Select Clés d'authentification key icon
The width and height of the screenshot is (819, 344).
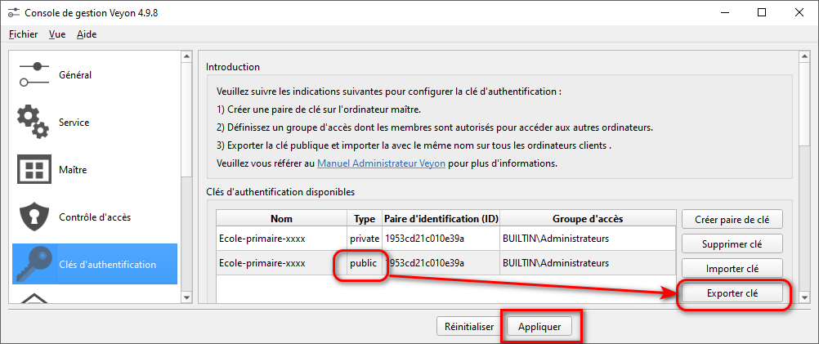click(34, 264)
